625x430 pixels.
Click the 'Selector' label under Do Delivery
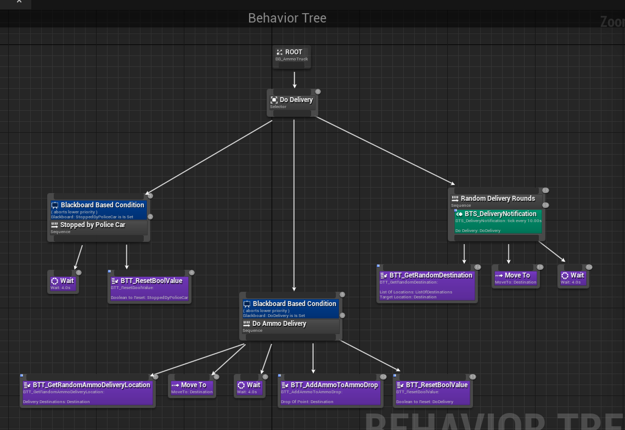[278, 107]
